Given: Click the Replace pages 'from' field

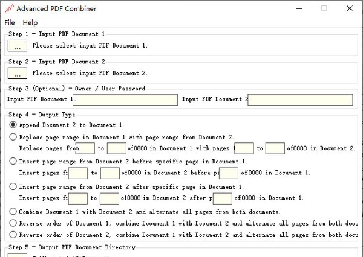Looking at the screenshot, I should coord(87,148).
